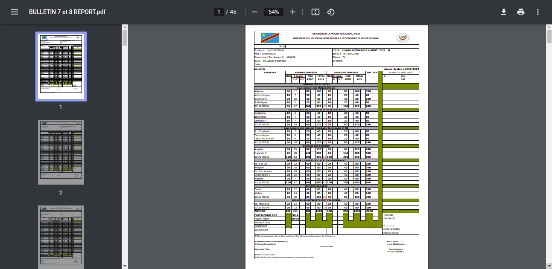The width and height of the screenshot is (552, 269).
Task: Click the total page count 45 label
Action: (x=233, y=12)
